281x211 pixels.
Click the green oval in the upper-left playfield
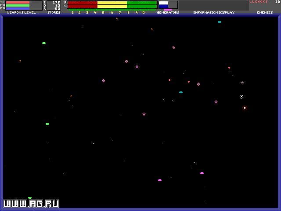click(44, 43)
